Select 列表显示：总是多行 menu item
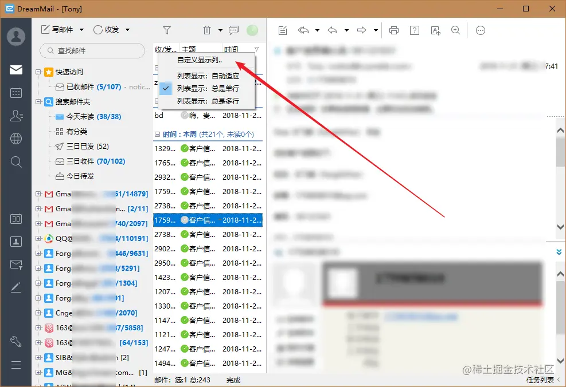Screen dimensions: 566x387 [208, 101]
